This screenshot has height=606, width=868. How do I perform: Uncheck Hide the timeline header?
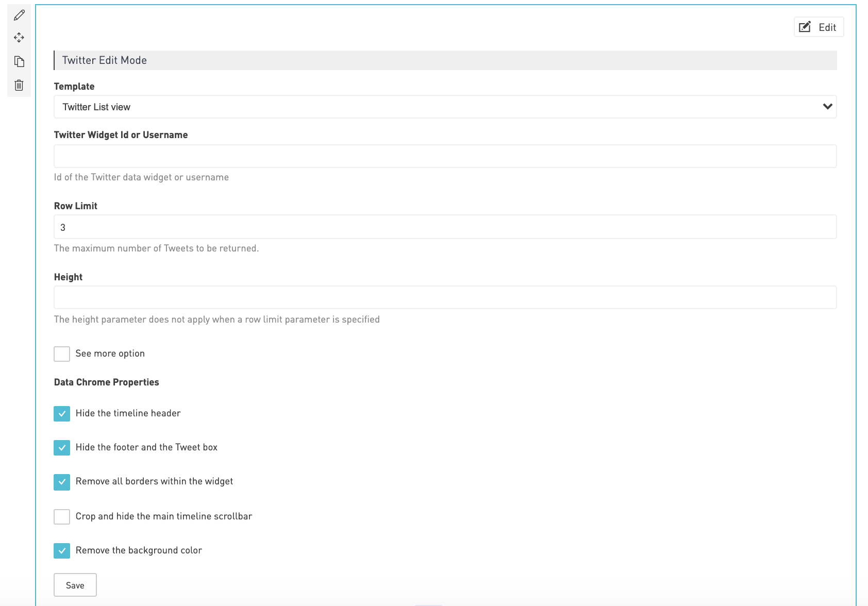pyautogui.click(x=62, y=414)
